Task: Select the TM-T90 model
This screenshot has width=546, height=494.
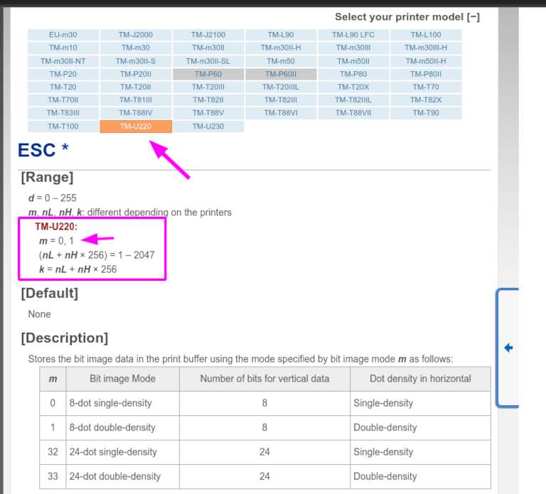Action: point(426,113)
